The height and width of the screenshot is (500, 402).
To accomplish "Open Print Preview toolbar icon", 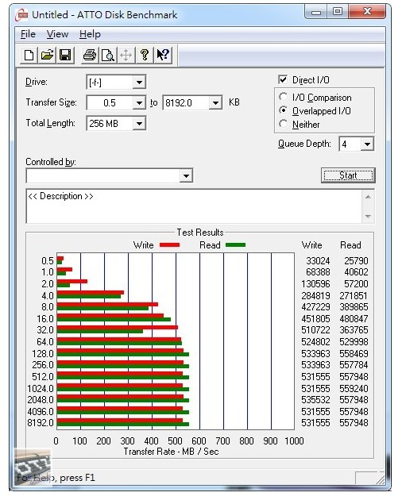I will [x=108, y=56].
